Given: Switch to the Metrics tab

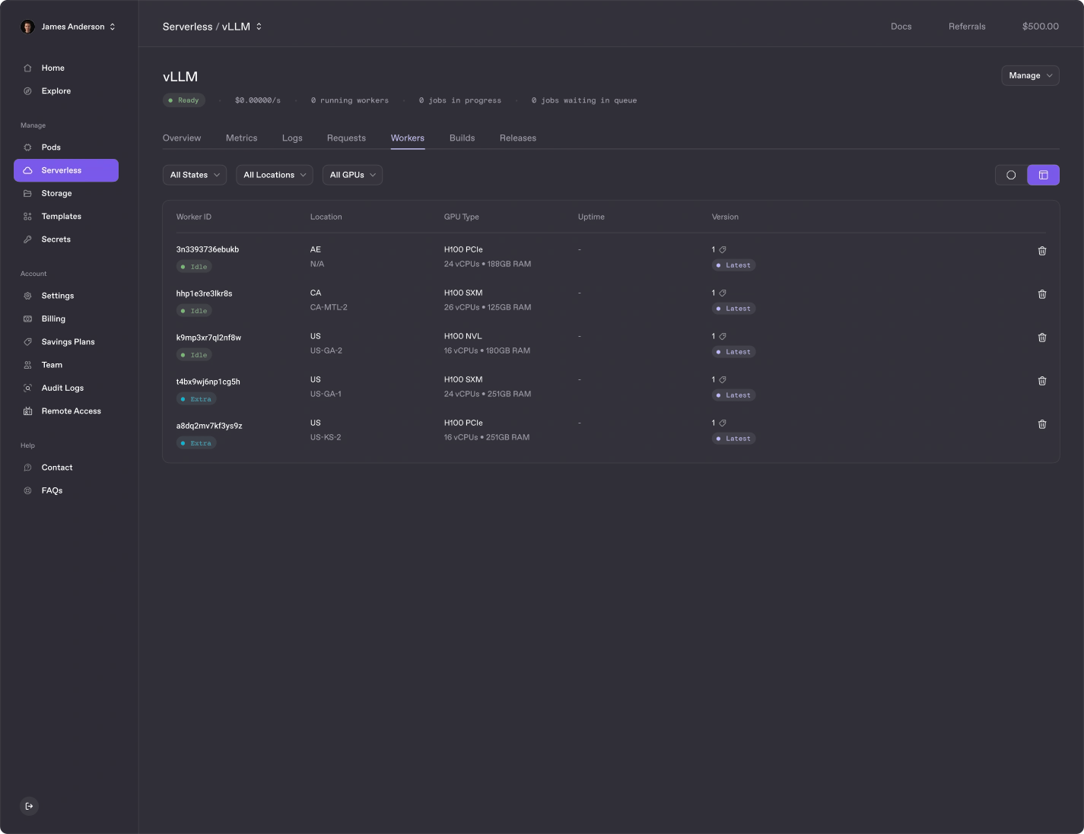Looking at the screenshot, I should (242, 138).
